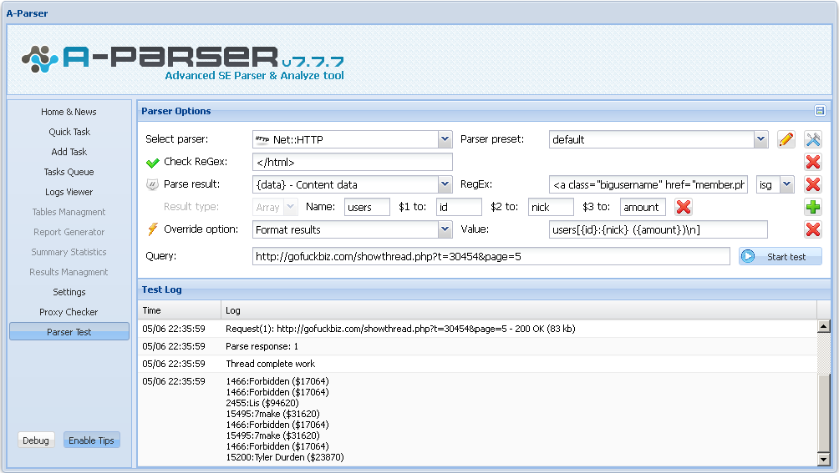Click the $1 to field with id

pyautogui.click(x=459, y=207)
